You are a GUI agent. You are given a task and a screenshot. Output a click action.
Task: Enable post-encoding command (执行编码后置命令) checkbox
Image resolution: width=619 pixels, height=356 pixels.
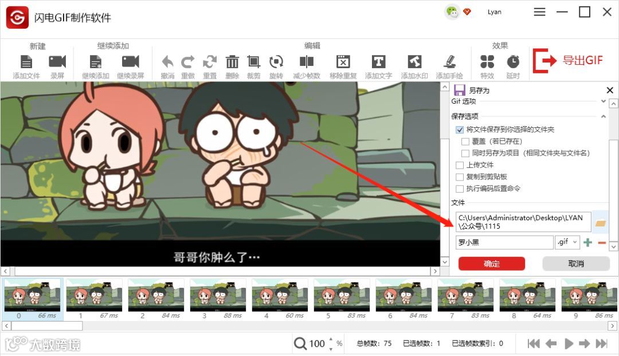pos(460,189)
